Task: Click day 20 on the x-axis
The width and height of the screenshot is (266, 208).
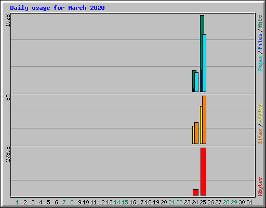Action: (x=164, y=202)
